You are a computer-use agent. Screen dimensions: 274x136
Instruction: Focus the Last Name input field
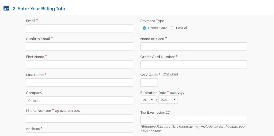tap(79, 83)
